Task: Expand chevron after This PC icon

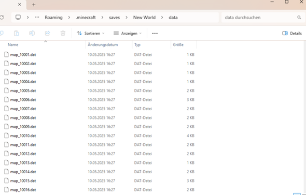Action: [x=27, y=17]
